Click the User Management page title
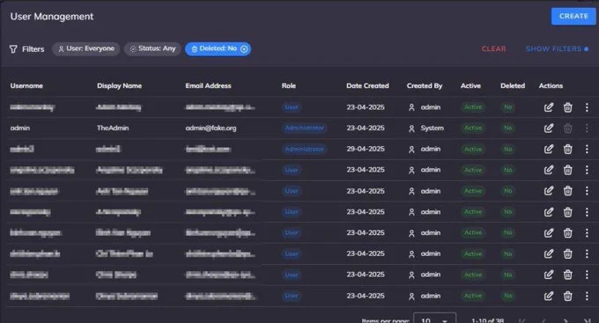The image size is (599, 323). 52,17
